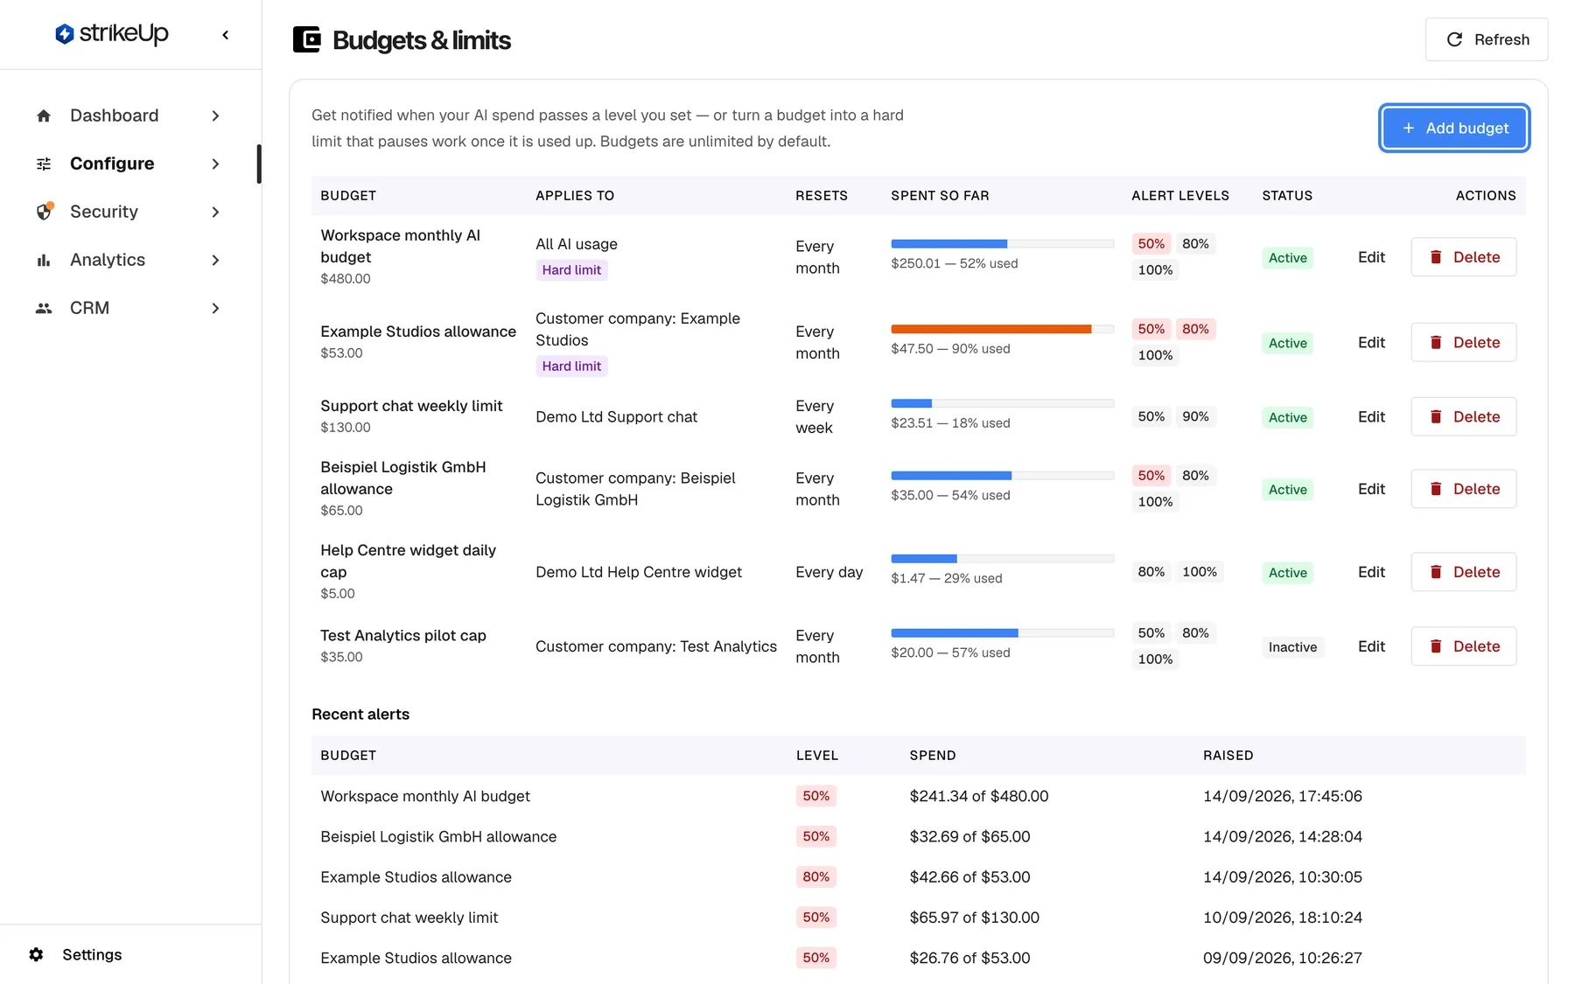This screenshot has width=1575, height=984.
Task: Click the CRM people icon
Action: (44, 308)
